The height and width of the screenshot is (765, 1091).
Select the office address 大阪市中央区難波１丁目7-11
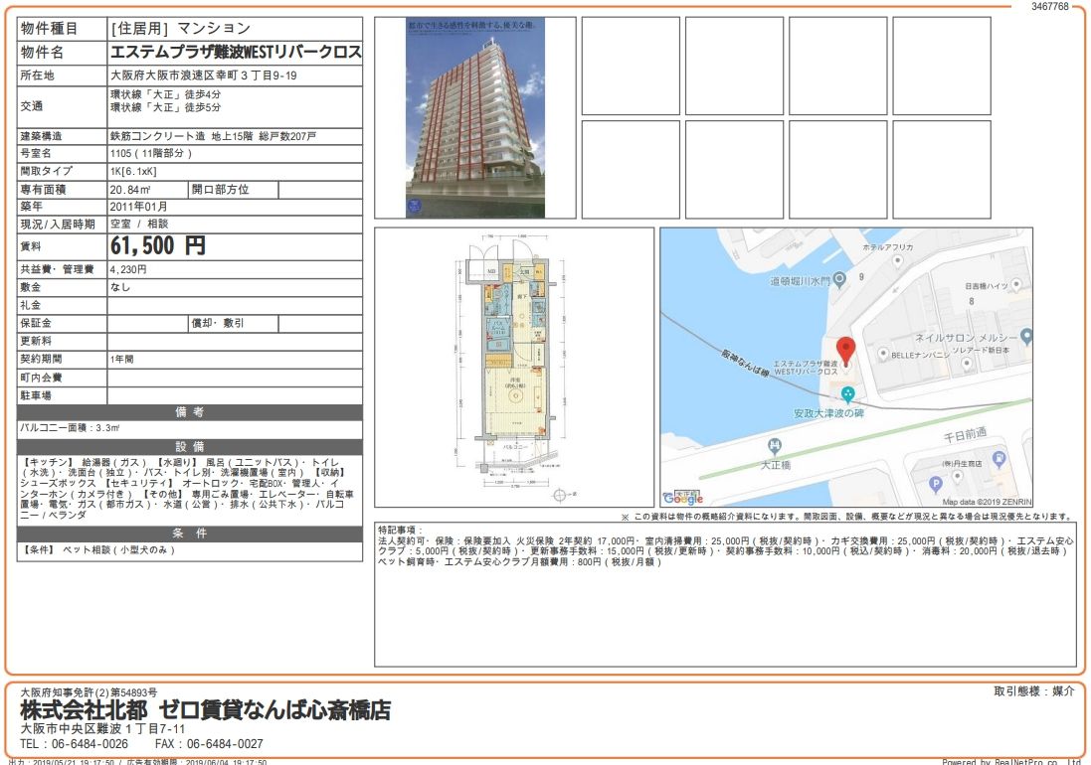click(x=103, y=729)
